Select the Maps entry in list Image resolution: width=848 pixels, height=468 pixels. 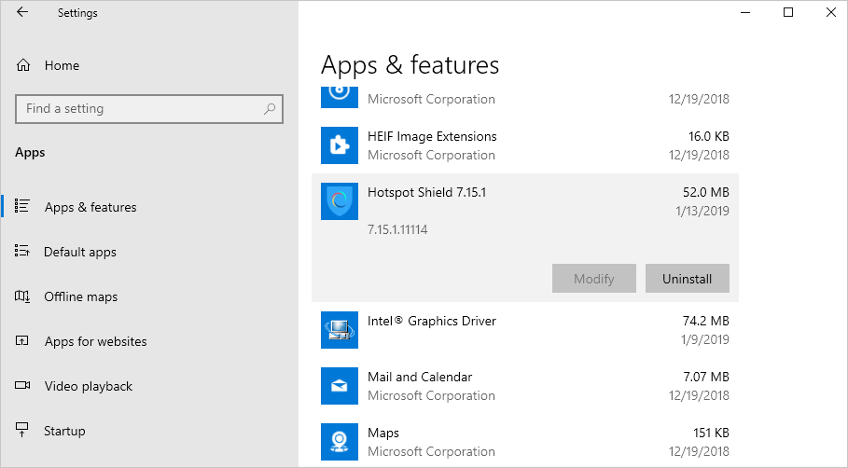click(524, 442)
